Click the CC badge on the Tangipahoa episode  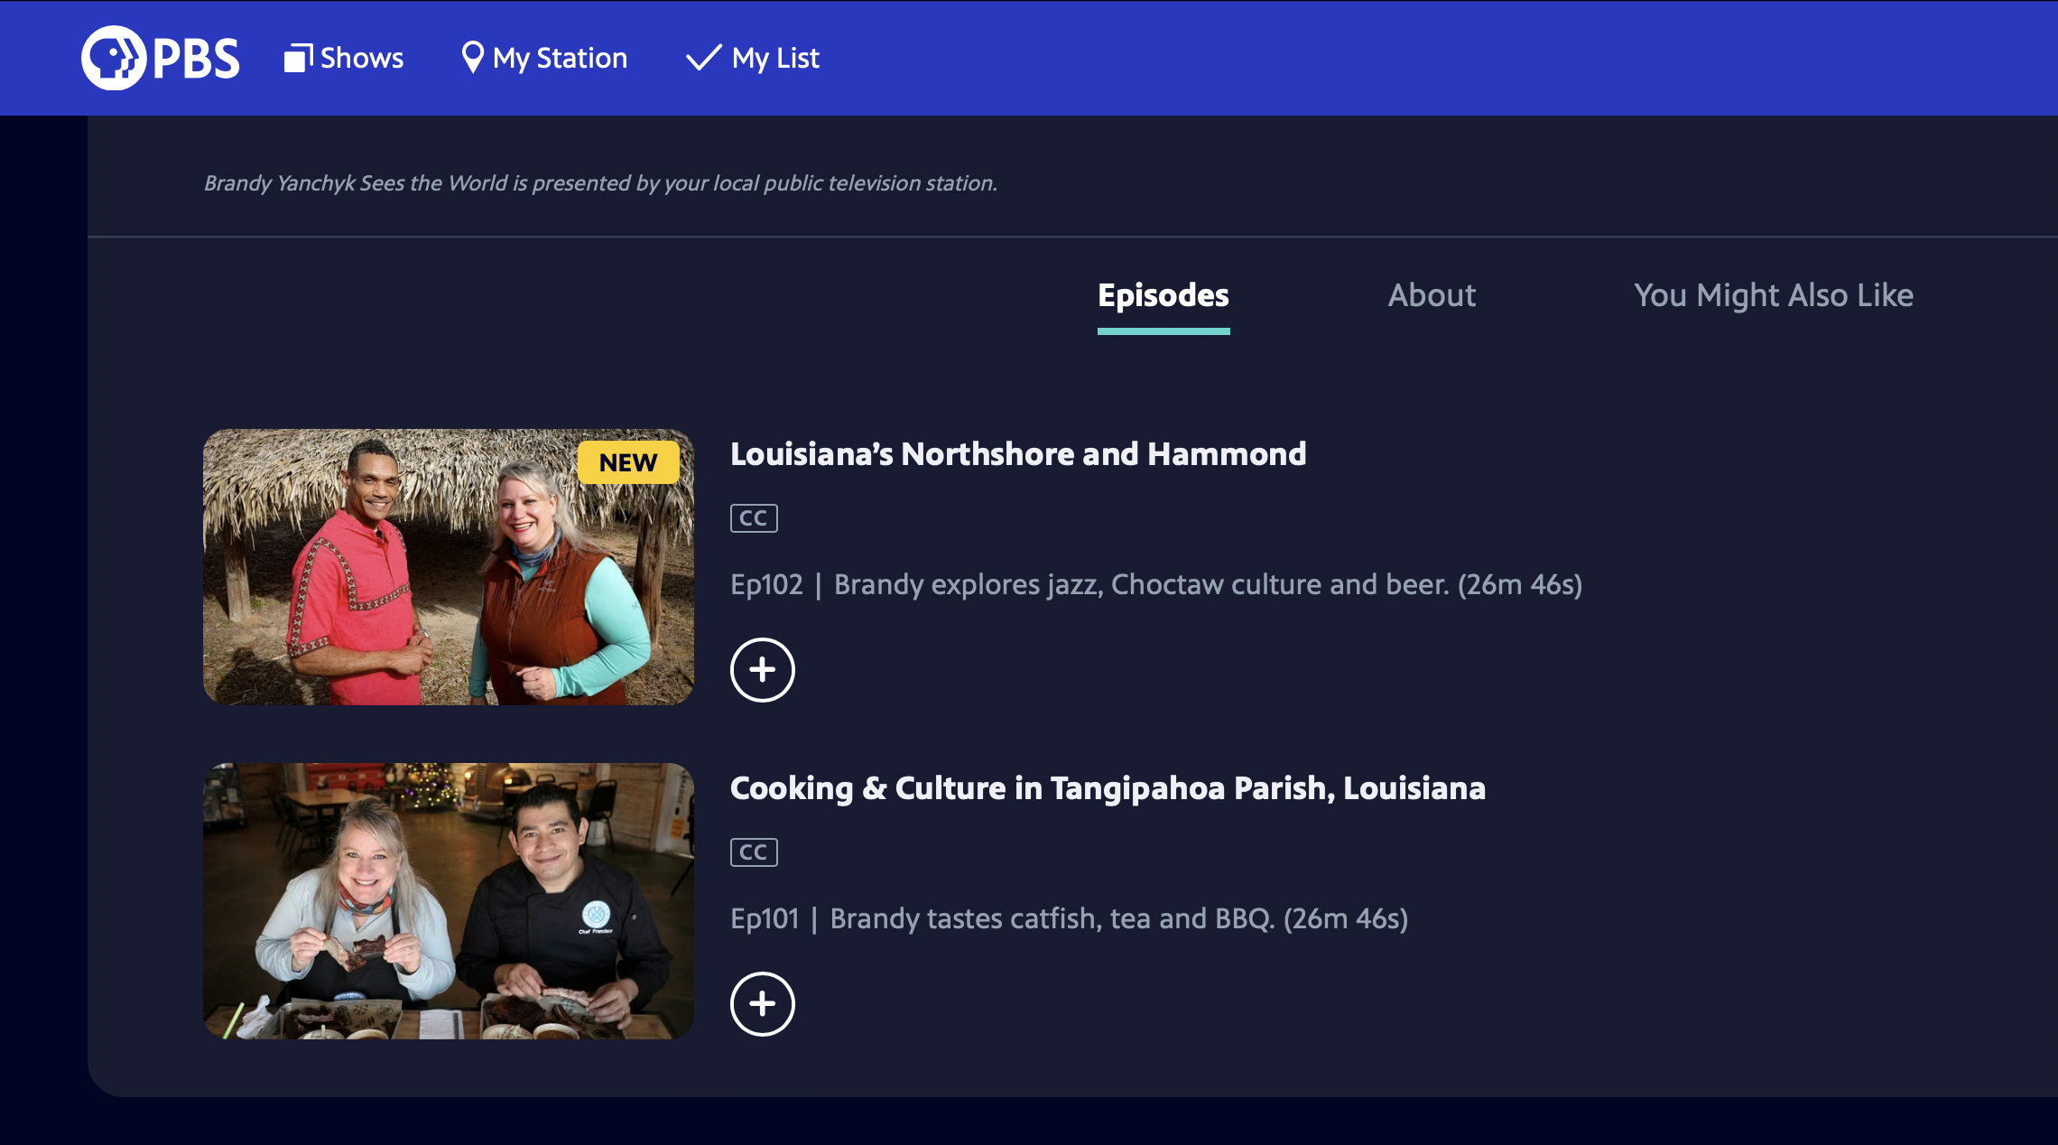[754, 852]
